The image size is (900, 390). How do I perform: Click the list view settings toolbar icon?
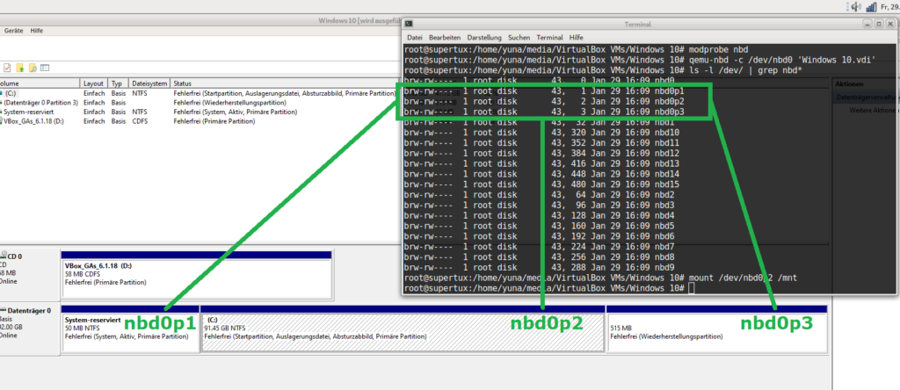coord(45,68)
